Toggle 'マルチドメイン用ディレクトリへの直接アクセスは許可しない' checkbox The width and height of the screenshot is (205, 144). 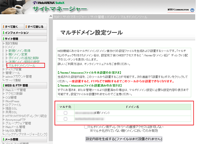pos(86,127)
